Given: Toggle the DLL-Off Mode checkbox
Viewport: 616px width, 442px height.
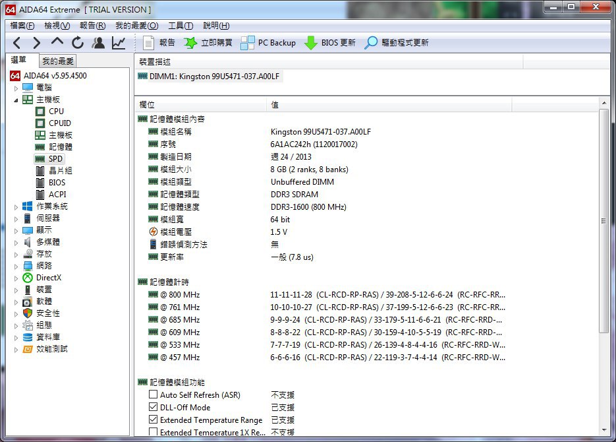Looking at the screenshot, I should [x=153, y=407].
